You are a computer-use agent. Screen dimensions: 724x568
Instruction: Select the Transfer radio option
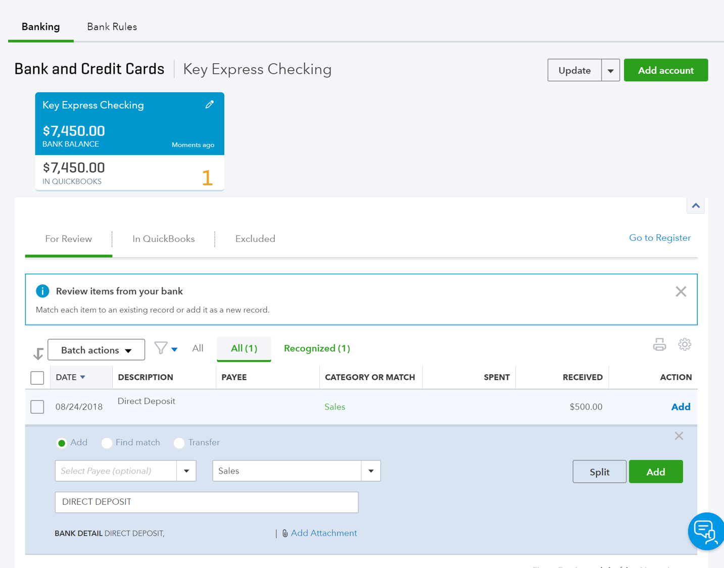point(179,443)
